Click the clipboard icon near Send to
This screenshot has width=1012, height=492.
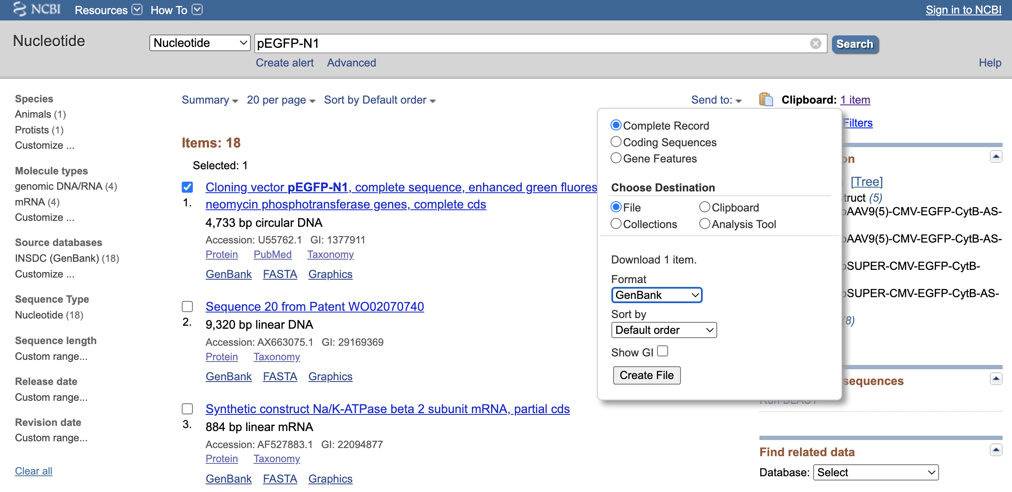766,99
